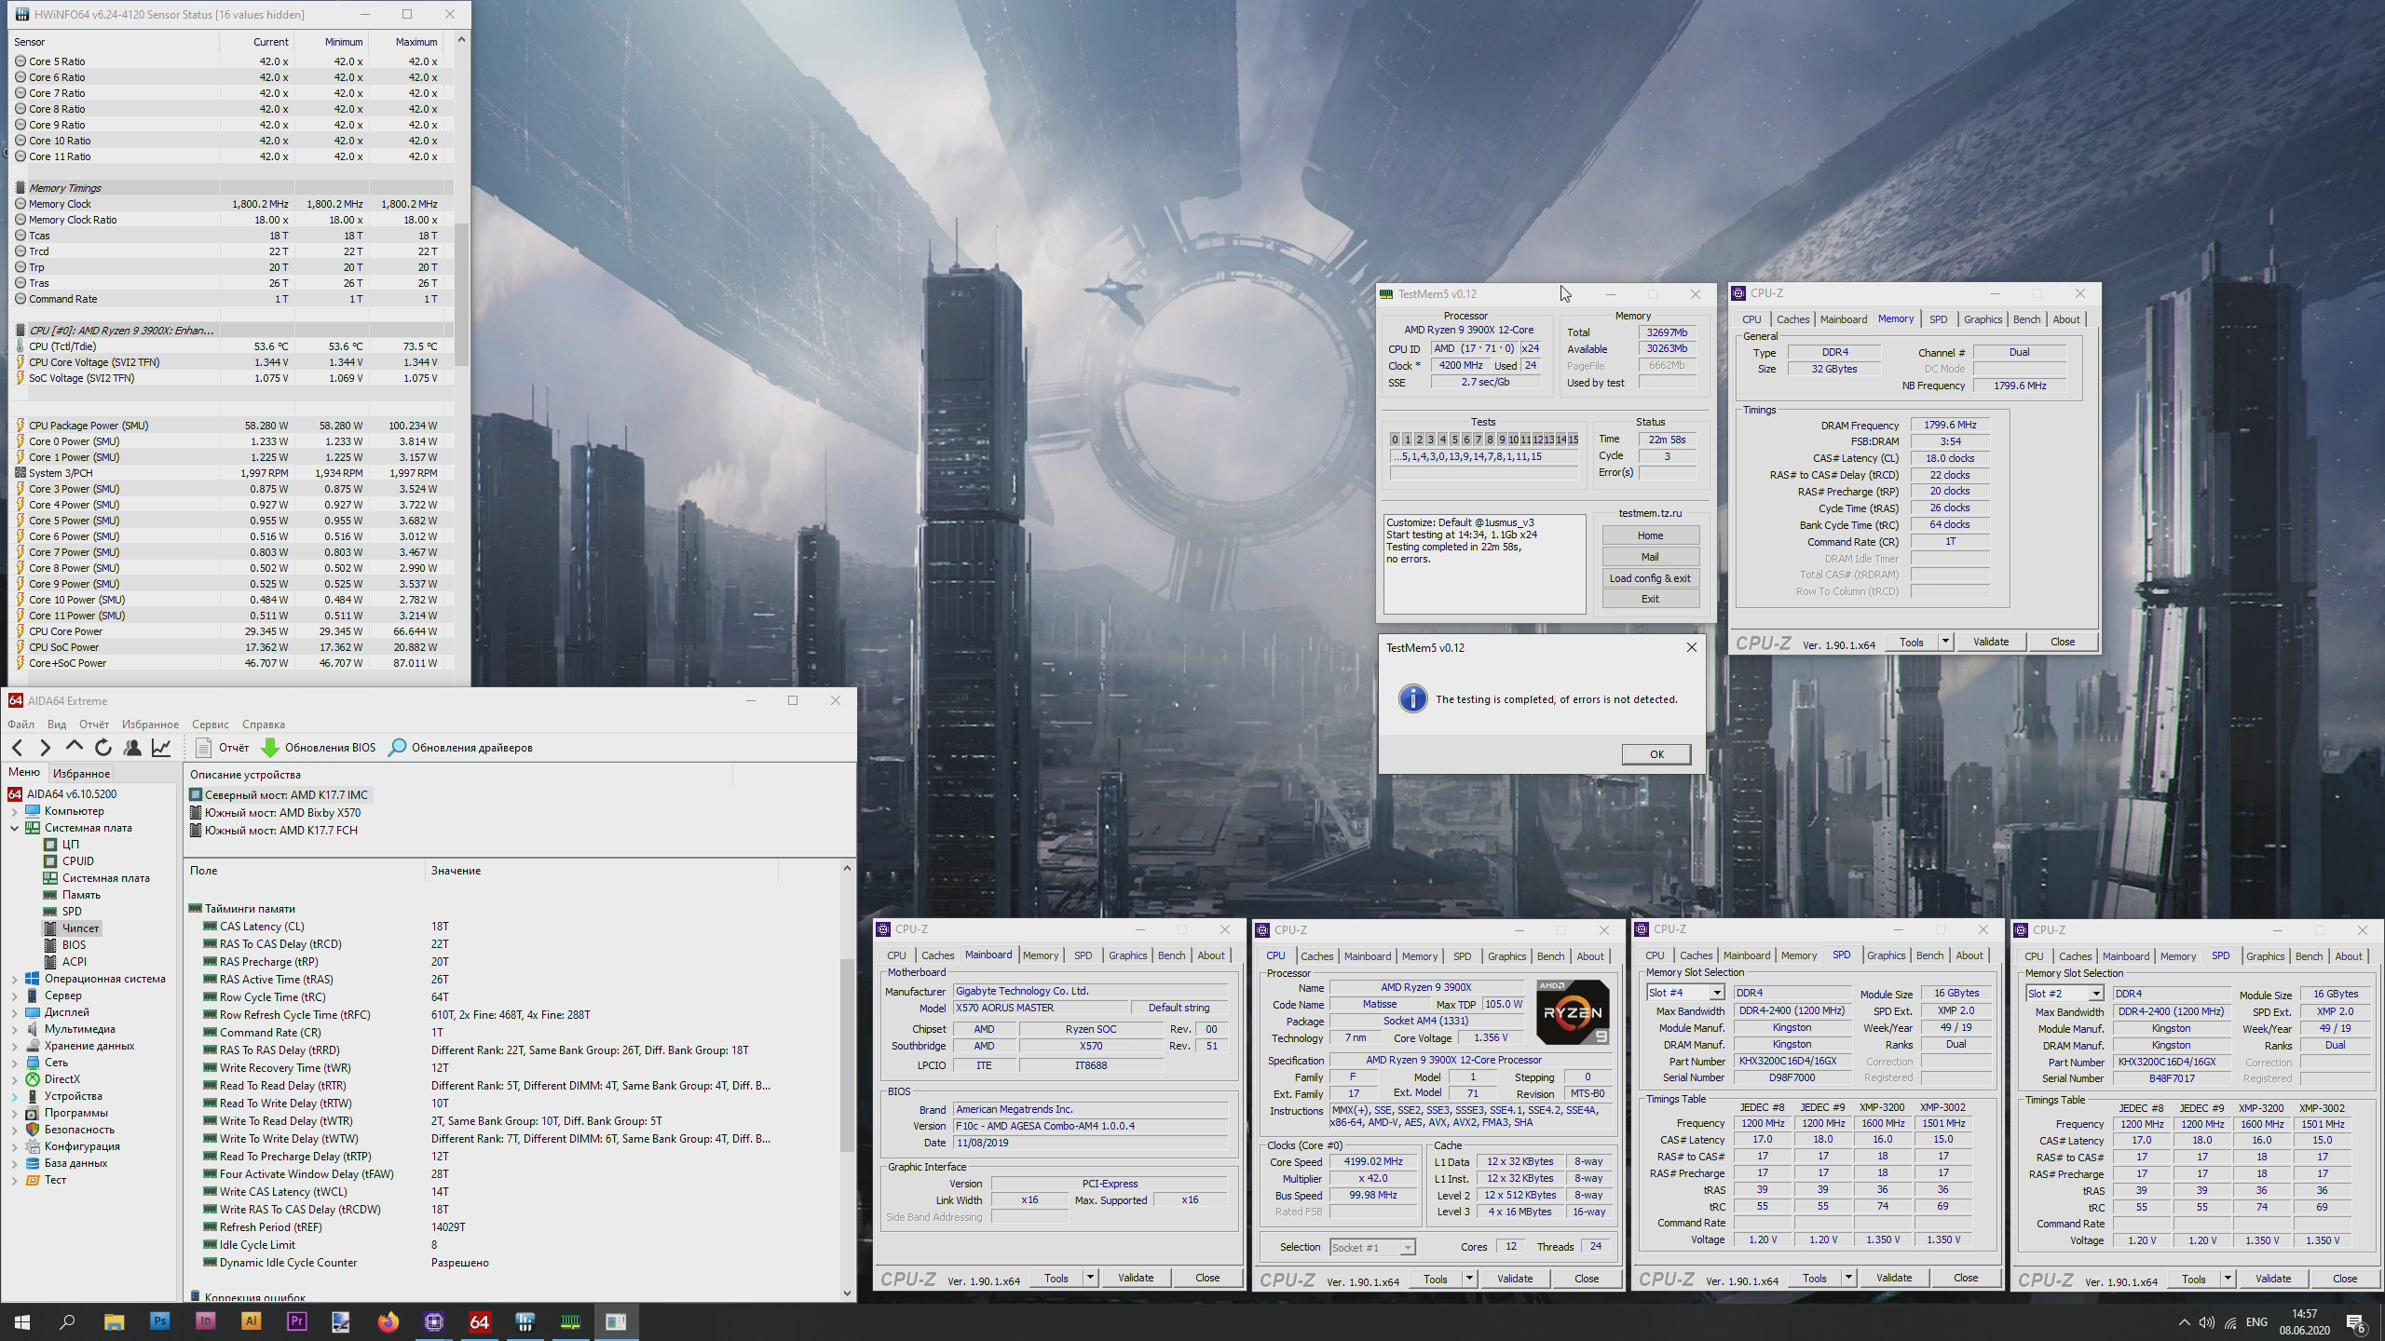
Task: Select Южный мост: AMD Bixby X570 device
Action: coord(275,812)
